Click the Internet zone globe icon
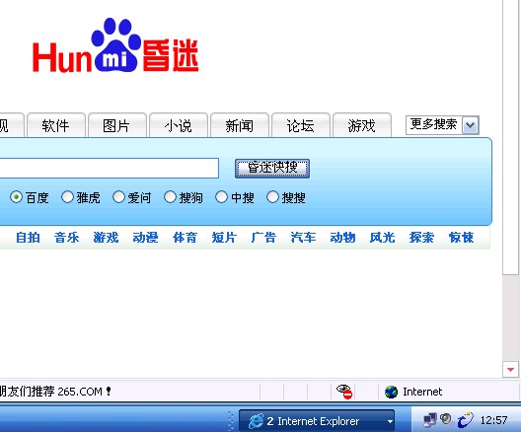This screenshot has height=432, width=521. click(x=391, y=392)
